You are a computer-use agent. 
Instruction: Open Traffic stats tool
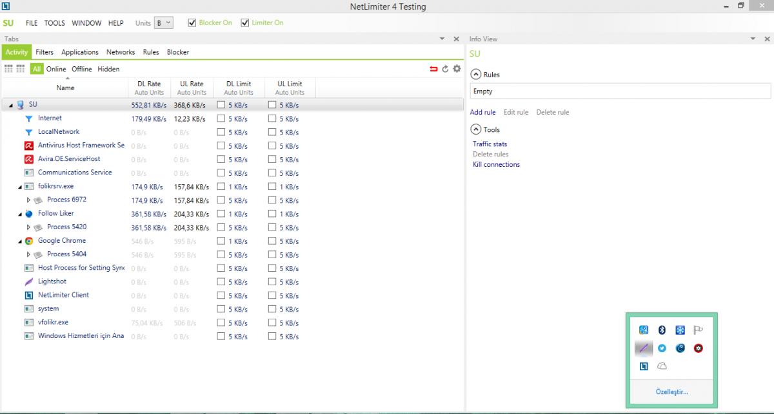click(490, 144)
